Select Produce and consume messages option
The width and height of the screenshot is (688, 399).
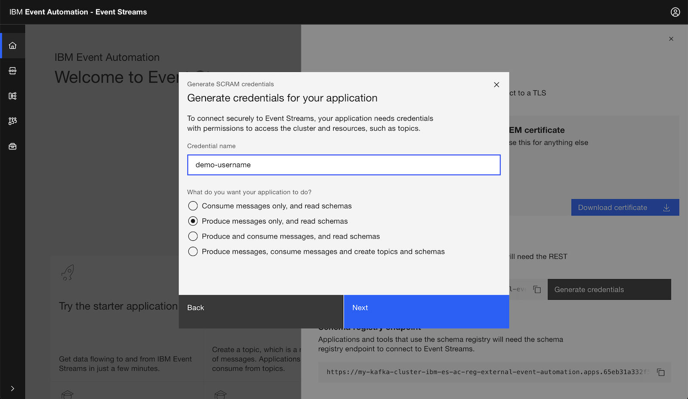pyautogui.click(x=193, y=236)
